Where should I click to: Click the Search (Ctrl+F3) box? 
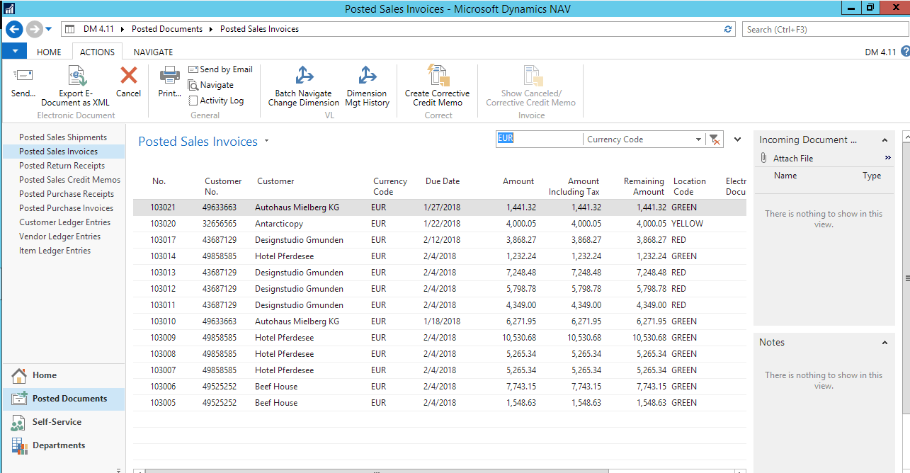click(824, 29)
